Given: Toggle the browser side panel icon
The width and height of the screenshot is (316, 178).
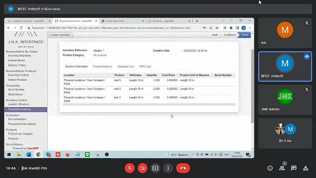Looking at the screenshot, I should (x=237, y=28).
